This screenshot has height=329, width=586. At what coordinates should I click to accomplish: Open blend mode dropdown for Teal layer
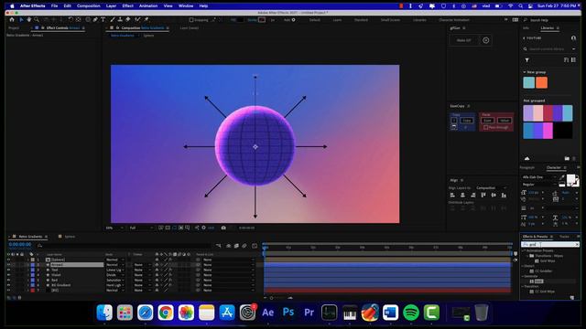coord(114,270)
